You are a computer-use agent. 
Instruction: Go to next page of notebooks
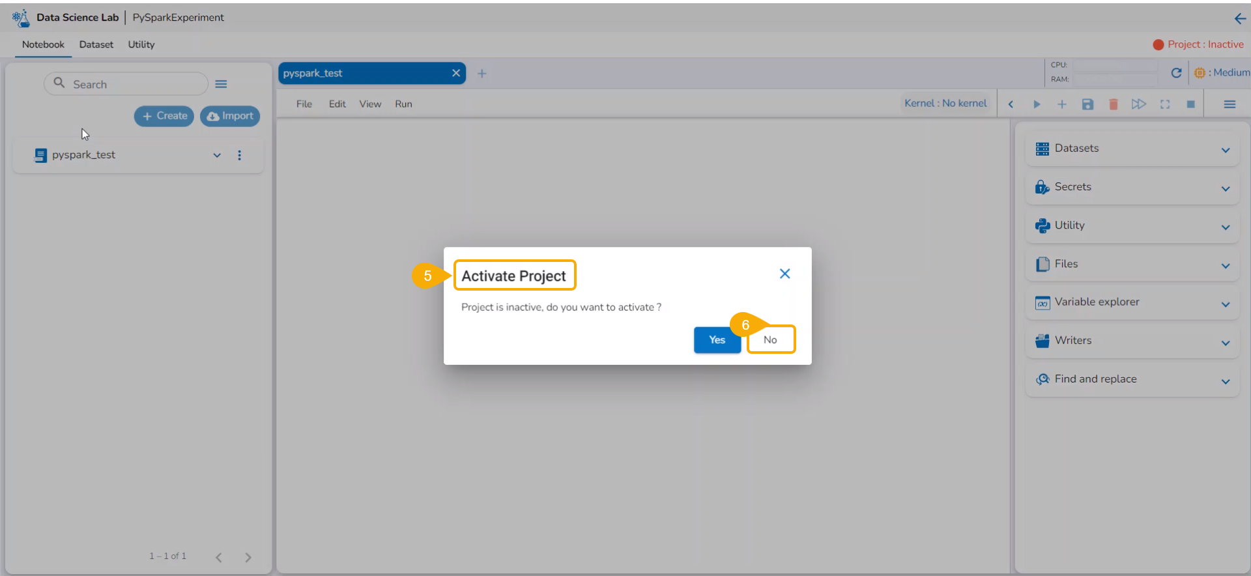click(248, 557)
